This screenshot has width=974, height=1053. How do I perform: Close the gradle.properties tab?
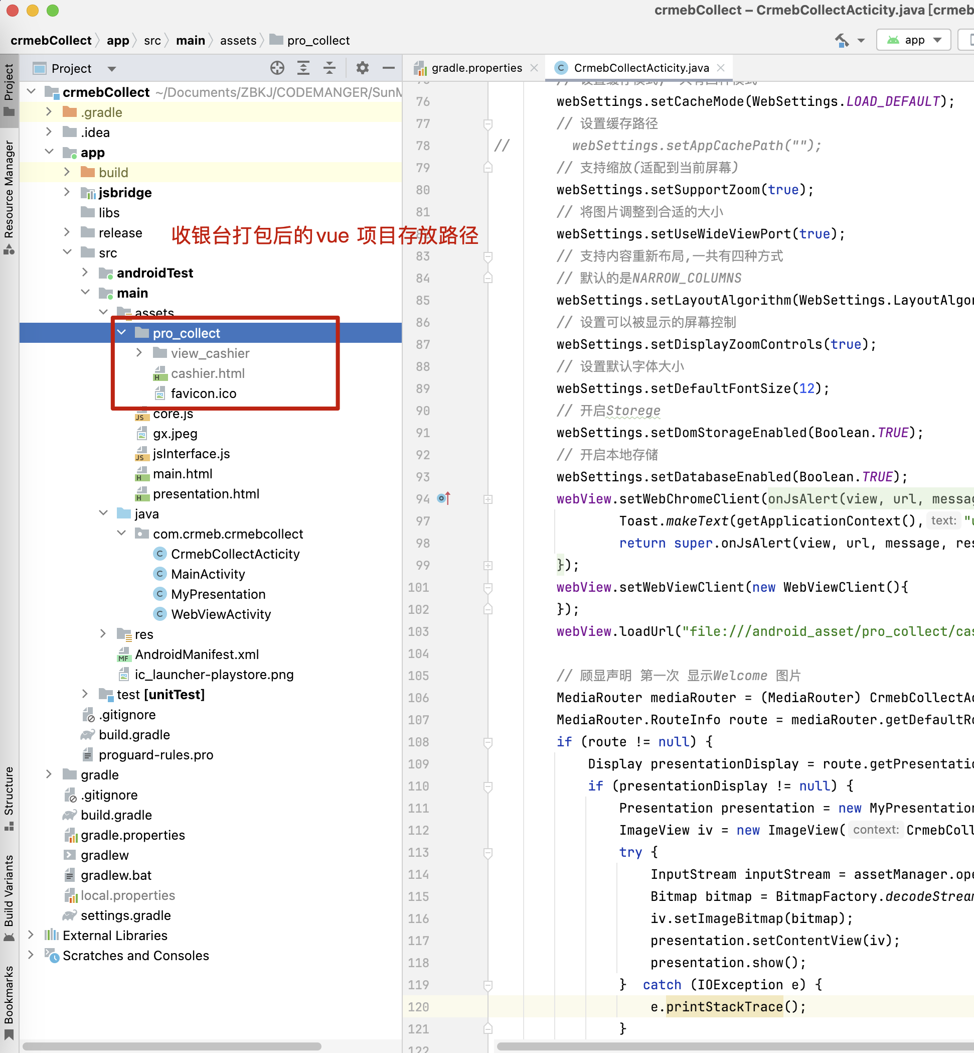(x=534, y=68)
